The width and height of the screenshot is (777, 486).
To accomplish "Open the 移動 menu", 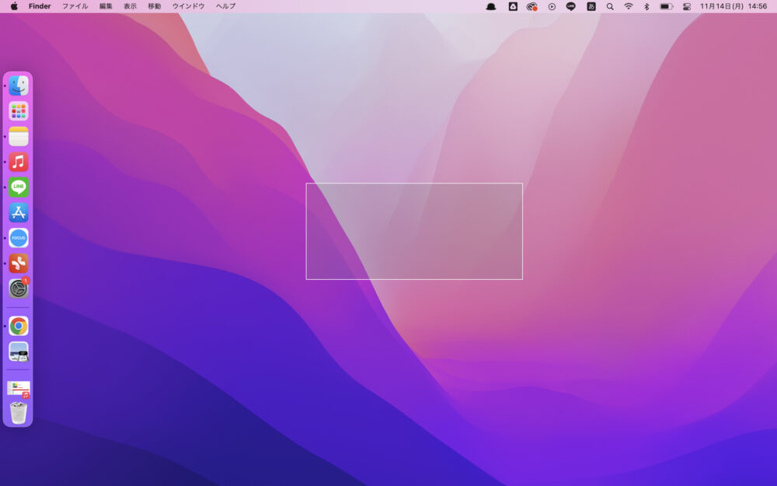I will coord(154,6).
